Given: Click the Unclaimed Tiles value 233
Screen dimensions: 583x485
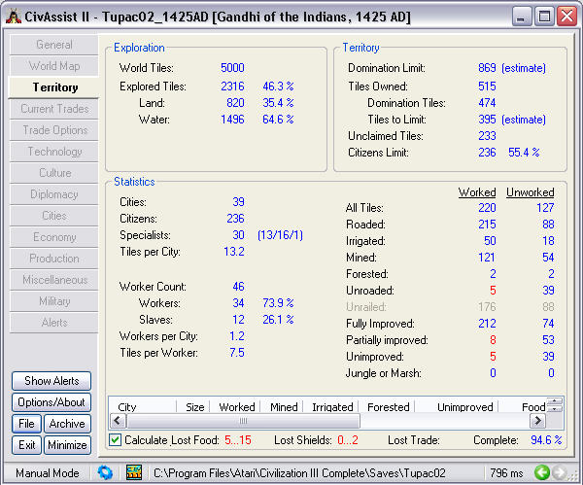Looking at the screenshot, I should point(487,136).
